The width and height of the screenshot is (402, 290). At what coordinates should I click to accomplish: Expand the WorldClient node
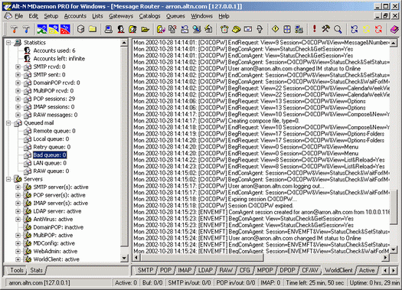coord(18,259)
